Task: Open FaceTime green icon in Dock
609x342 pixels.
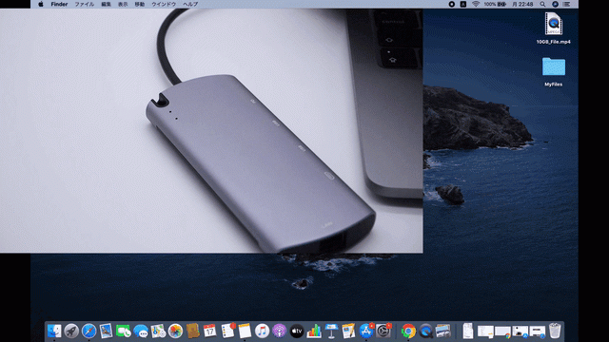Action: click(x=124, y=332)
